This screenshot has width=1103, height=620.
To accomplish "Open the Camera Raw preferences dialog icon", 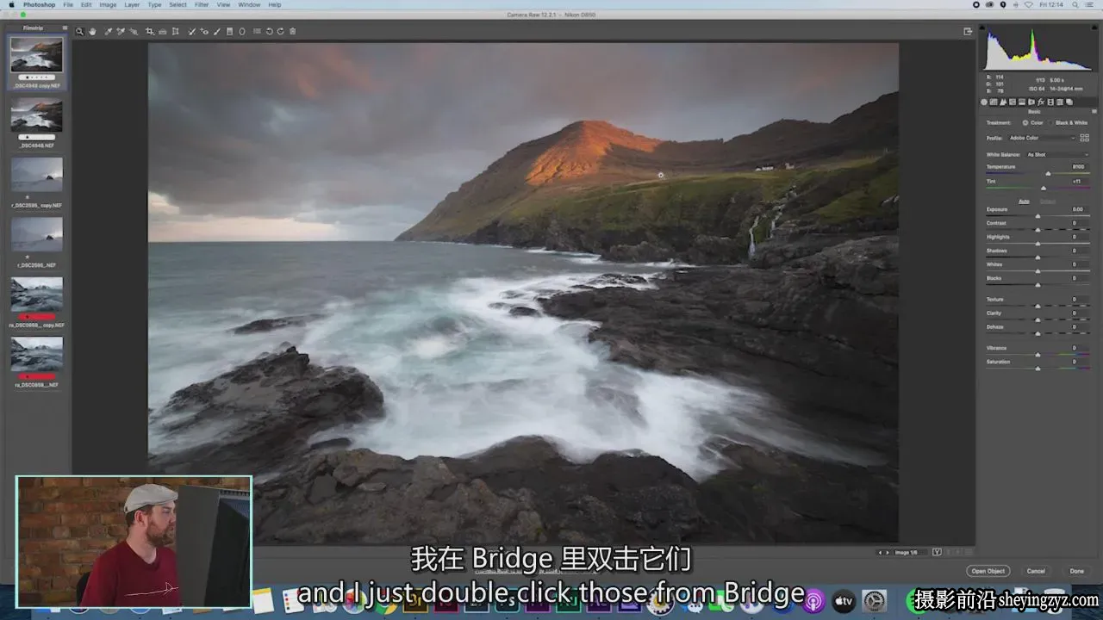I will pos(257,31).
